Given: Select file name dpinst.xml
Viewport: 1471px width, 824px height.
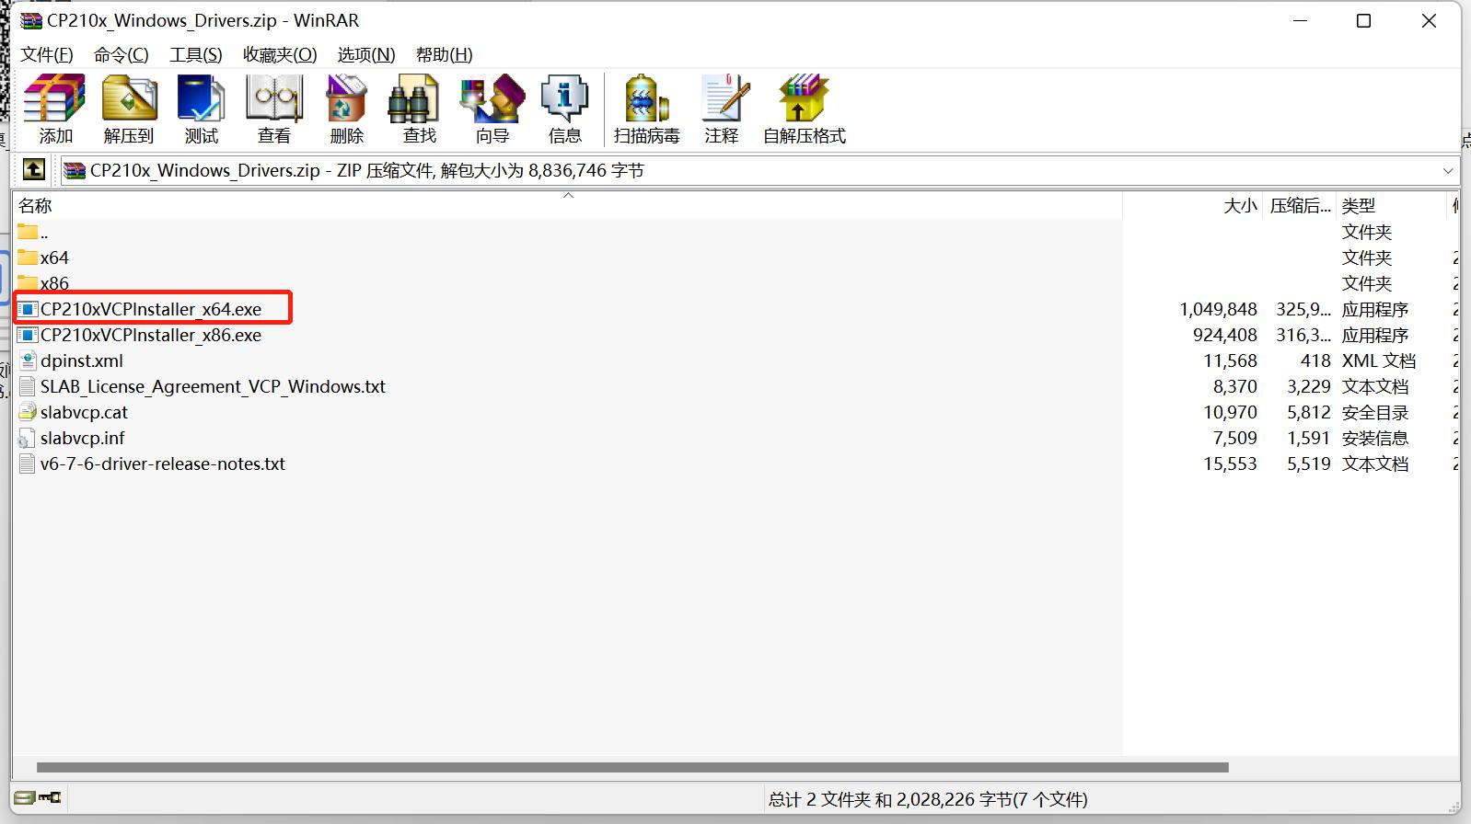Looking at the screenshot, I should (82, 360).
